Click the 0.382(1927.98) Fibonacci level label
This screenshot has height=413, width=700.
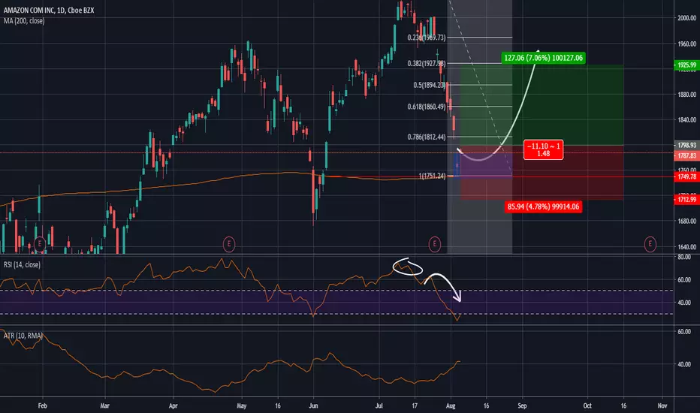[x=427, y=63]
